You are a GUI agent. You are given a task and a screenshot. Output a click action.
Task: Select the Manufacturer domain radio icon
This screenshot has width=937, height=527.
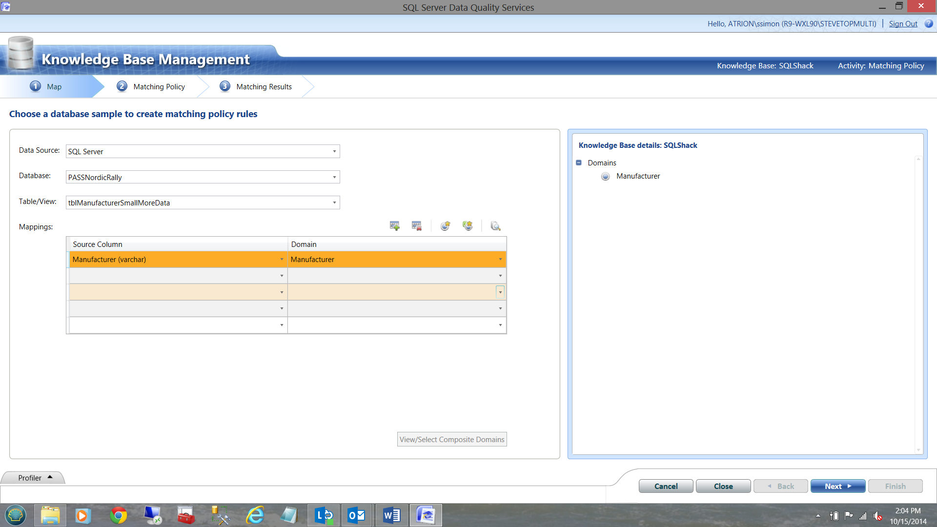point(605,176)
